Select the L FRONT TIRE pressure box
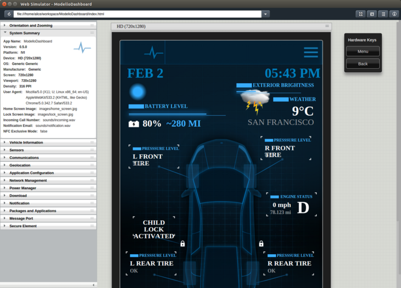The image size is (401, 288). [154, 157]
